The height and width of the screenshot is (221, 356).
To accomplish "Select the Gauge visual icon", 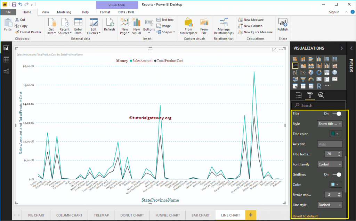I will [x=311, y=79].
